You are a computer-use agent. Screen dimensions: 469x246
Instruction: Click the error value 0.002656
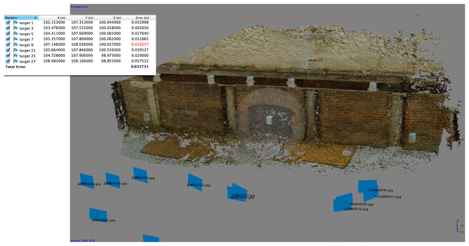coord(140,28)
